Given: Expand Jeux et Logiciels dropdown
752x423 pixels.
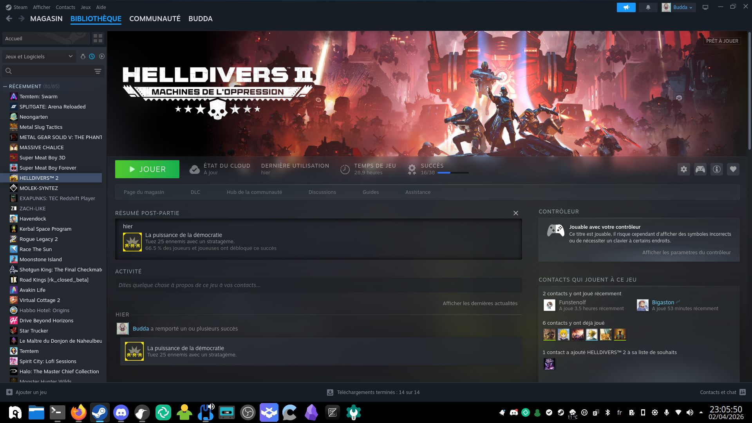Looking at the screenshot, I should (38, 56).
